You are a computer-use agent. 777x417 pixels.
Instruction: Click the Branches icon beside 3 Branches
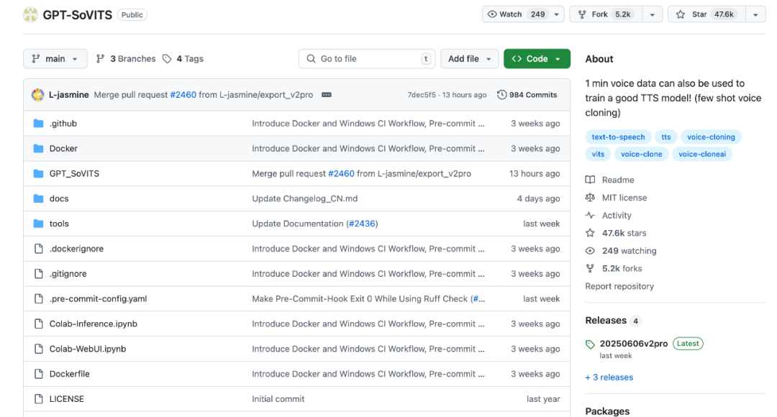(x=101, y=59)
